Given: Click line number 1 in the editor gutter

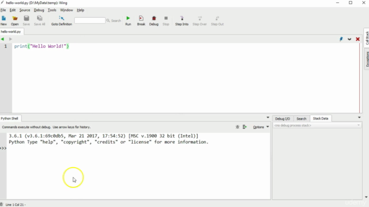Looking at the screenshot, I should 6,46.
